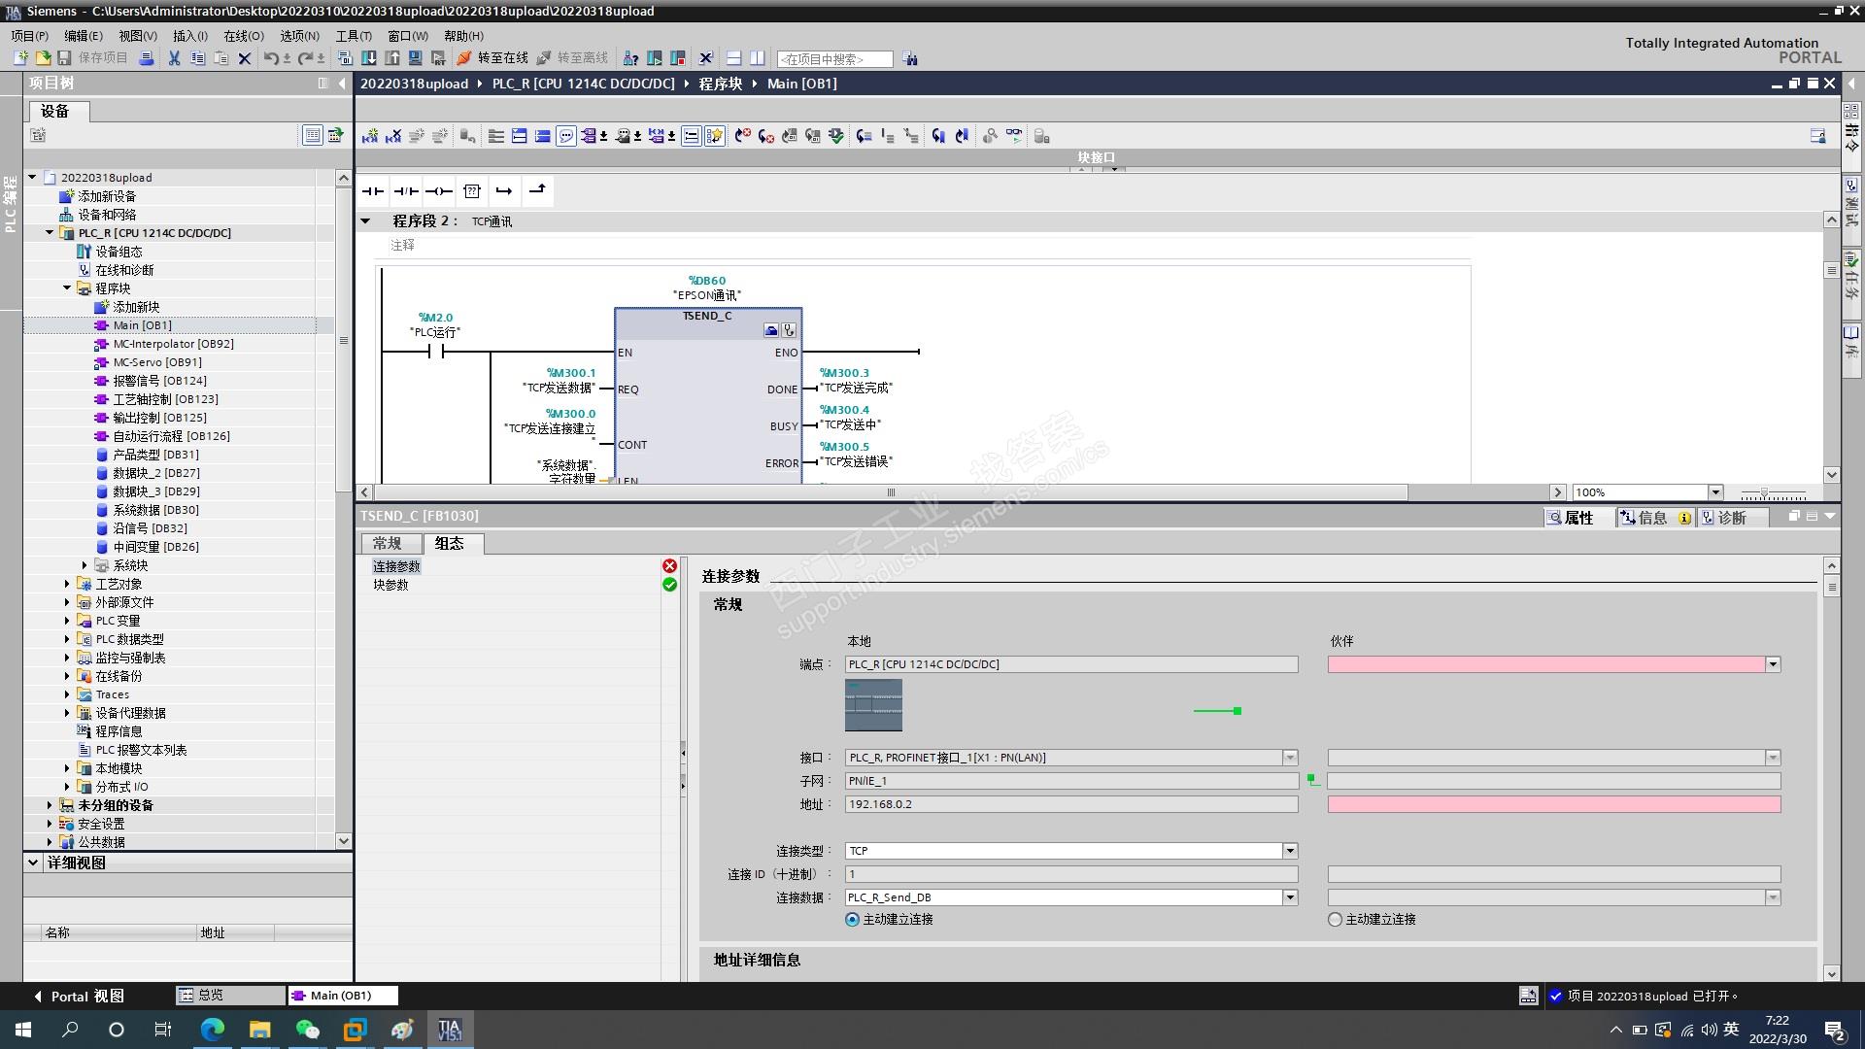This screenshot has width=1865, height=1049.
Task: Click the TIA Portal icon on the Windows taskbar
Action: (450, 1030)
